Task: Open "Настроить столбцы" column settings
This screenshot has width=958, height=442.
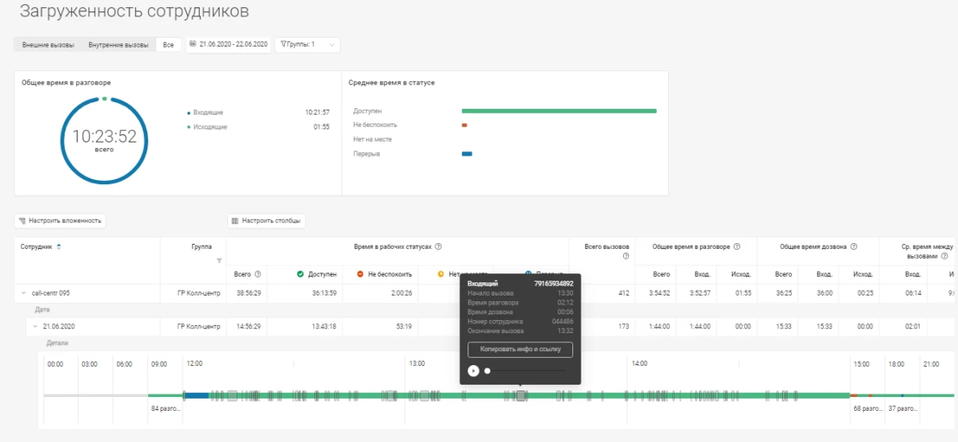Action: pos(267,221)
